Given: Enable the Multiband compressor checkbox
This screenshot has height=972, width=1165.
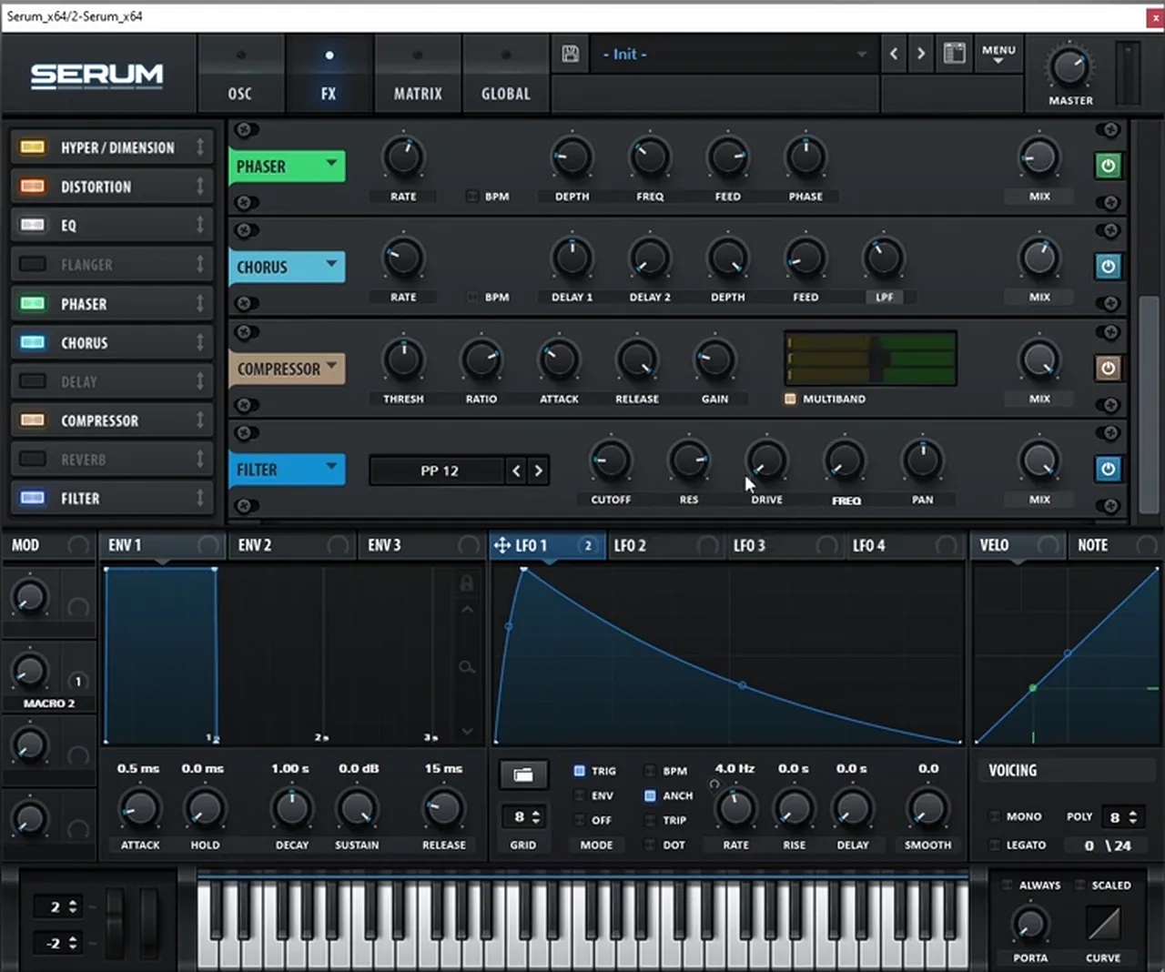Looking at the screenshot, I should [x=790, y=399].
